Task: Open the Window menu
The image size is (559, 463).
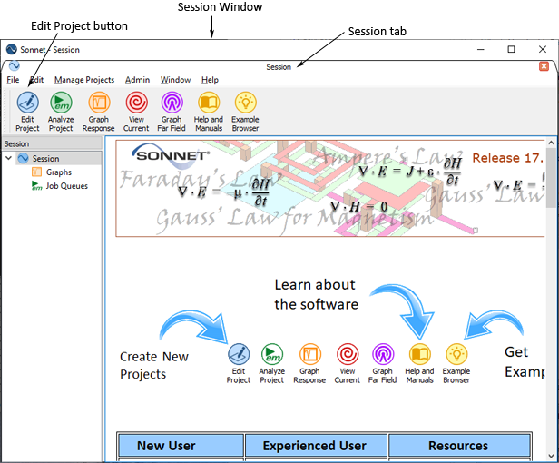Action: (175, 80)
